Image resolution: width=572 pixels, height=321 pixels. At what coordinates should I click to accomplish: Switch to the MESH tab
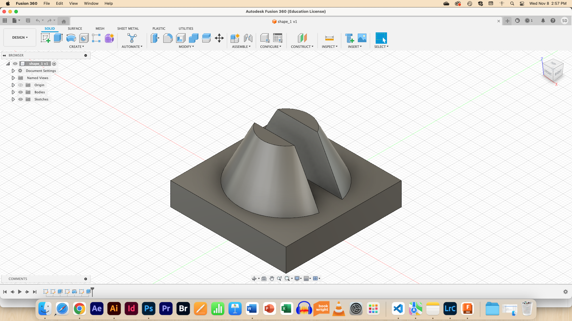click(100, 29)
